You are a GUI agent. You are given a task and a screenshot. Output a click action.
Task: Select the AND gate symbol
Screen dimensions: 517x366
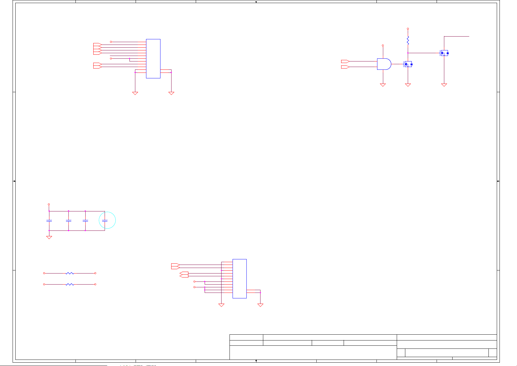coord(384,64)
